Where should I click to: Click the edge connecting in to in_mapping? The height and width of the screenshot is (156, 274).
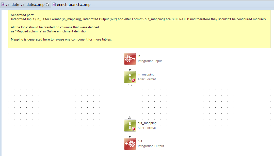(130, 68)
